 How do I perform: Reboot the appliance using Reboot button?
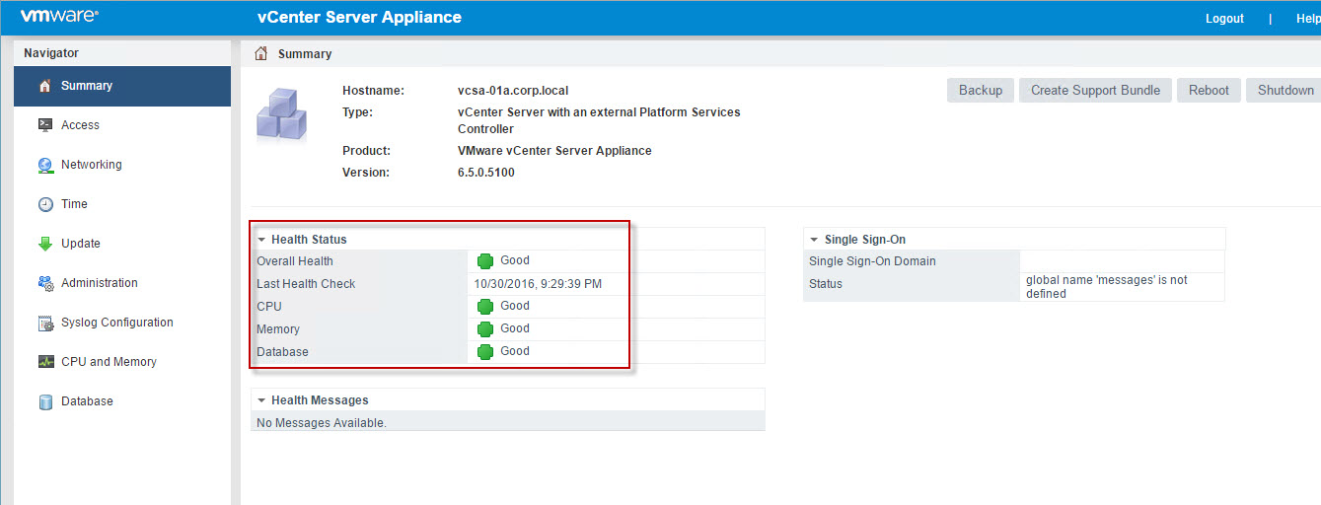(1209, 90)
